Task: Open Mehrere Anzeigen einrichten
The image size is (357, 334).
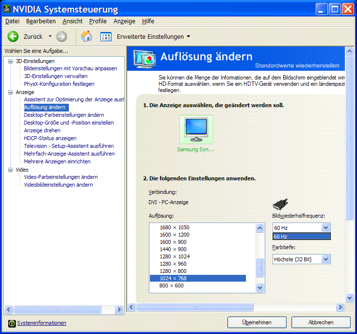Action: [57, 161]
